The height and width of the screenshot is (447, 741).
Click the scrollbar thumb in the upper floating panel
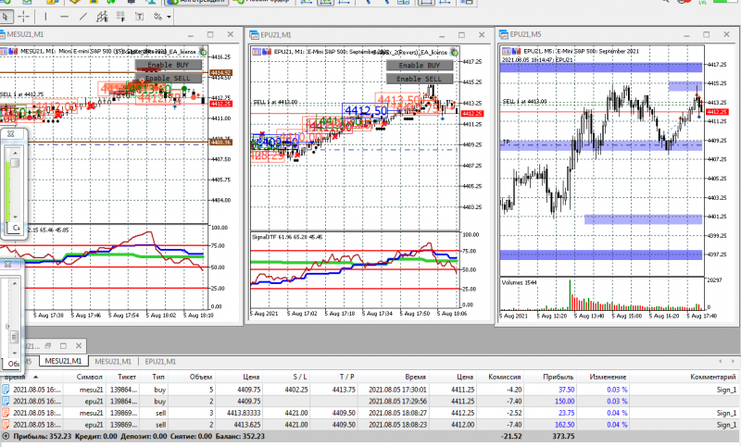click(x=15, y=163)
